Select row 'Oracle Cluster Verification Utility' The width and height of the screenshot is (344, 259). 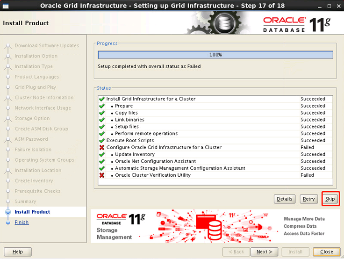215,175
